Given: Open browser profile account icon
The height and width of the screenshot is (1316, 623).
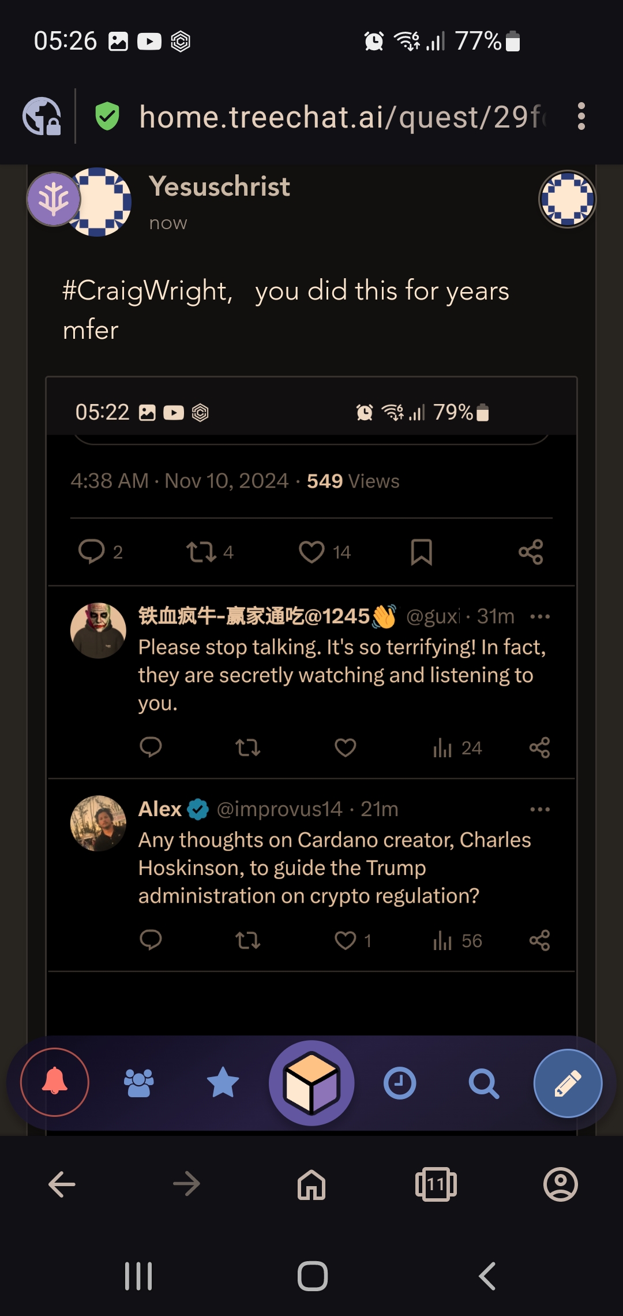Looking at the screenshot, I should [561, 1184].
